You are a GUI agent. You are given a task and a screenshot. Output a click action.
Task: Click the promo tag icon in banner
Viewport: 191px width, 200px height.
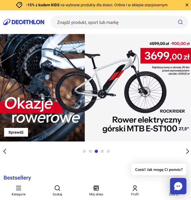click(19, 5)
